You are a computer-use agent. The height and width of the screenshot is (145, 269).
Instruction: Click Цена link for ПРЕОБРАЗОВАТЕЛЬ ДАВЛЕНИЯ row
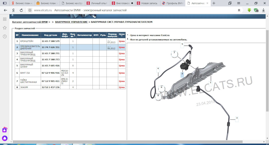(x=122, y=47)
